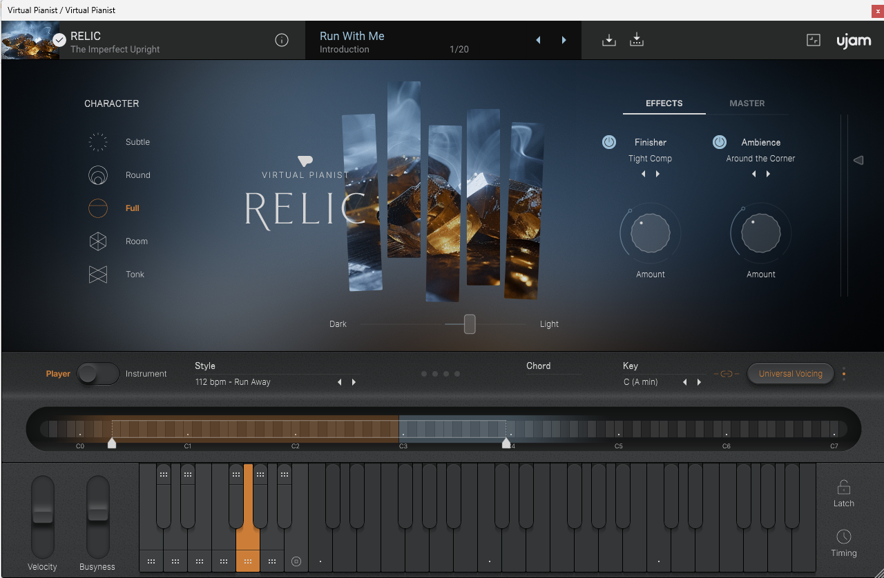
Task: Toggle the Ambience power button
Action: point(720,142)
